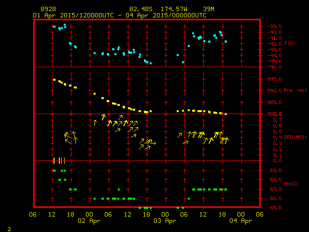
Task: Click the 39M elevation label
Action: click(209, 9)
